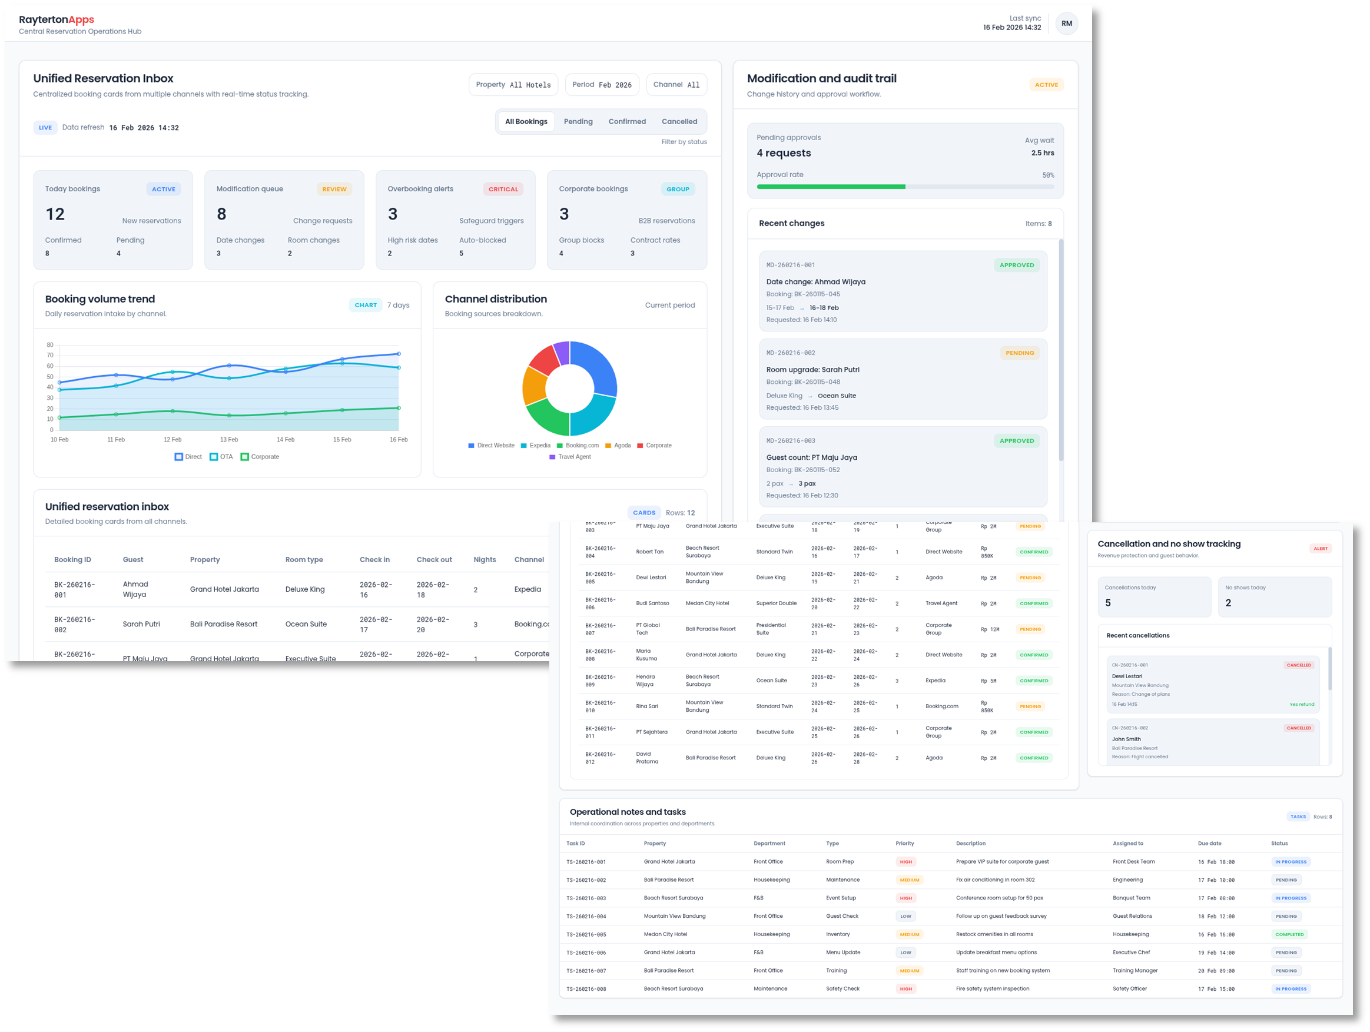Click the Recent changes scrollbar
The height and width of the screenshot is (1032, 1370).
[x=1061, y=350]
